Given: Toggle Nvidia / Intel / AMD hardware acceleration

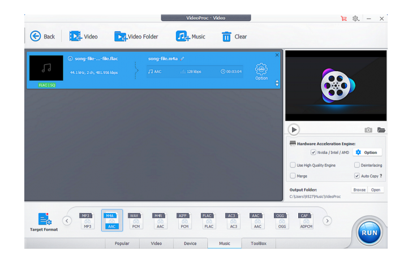Looking at the screenshot, I should (x=313, y=152).
